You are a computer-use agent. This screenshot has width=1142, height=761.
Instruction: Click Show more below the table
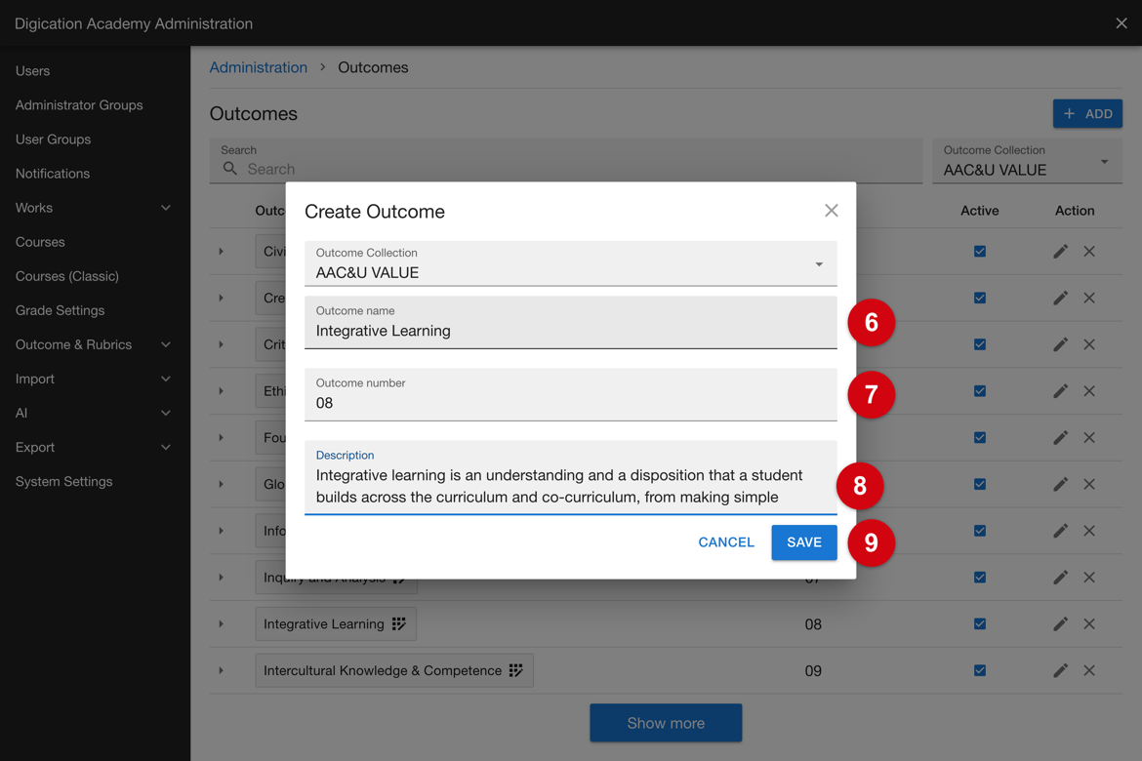(x=666, y=723)
